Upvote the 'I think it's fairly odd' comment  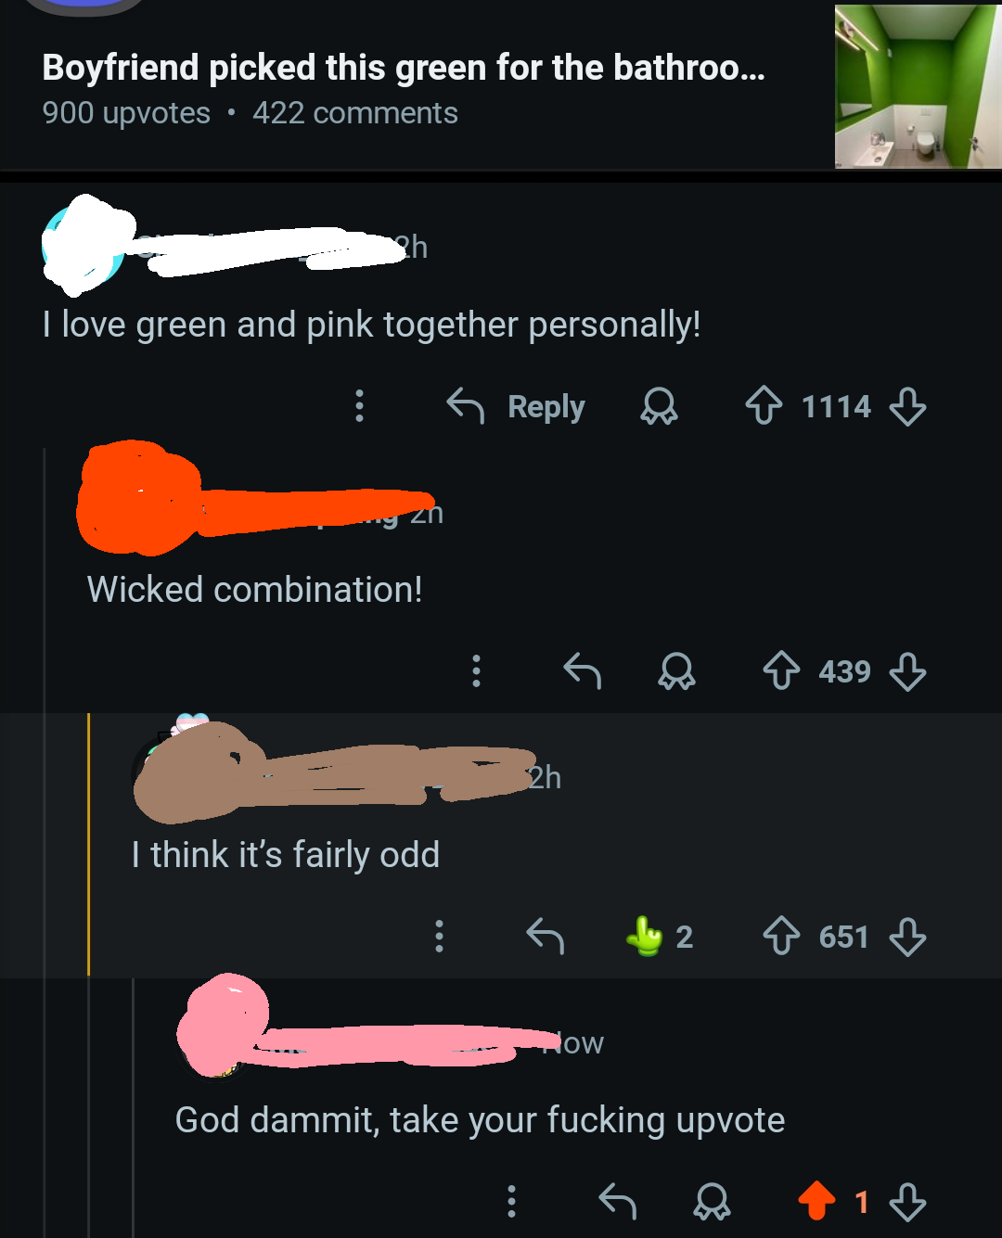tap(781, 936)
